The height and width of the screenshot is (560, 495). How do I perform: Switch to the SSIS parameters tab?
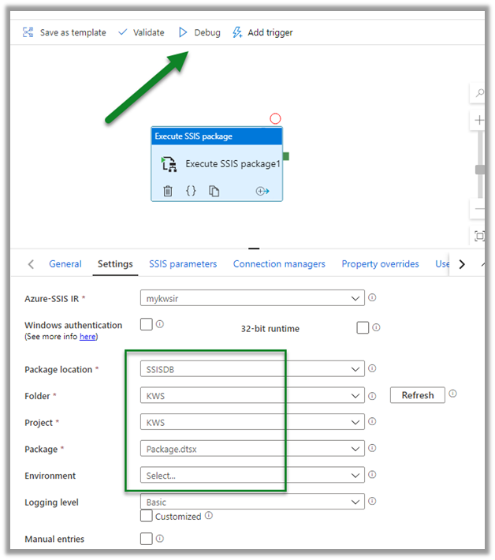click(183, 264)
